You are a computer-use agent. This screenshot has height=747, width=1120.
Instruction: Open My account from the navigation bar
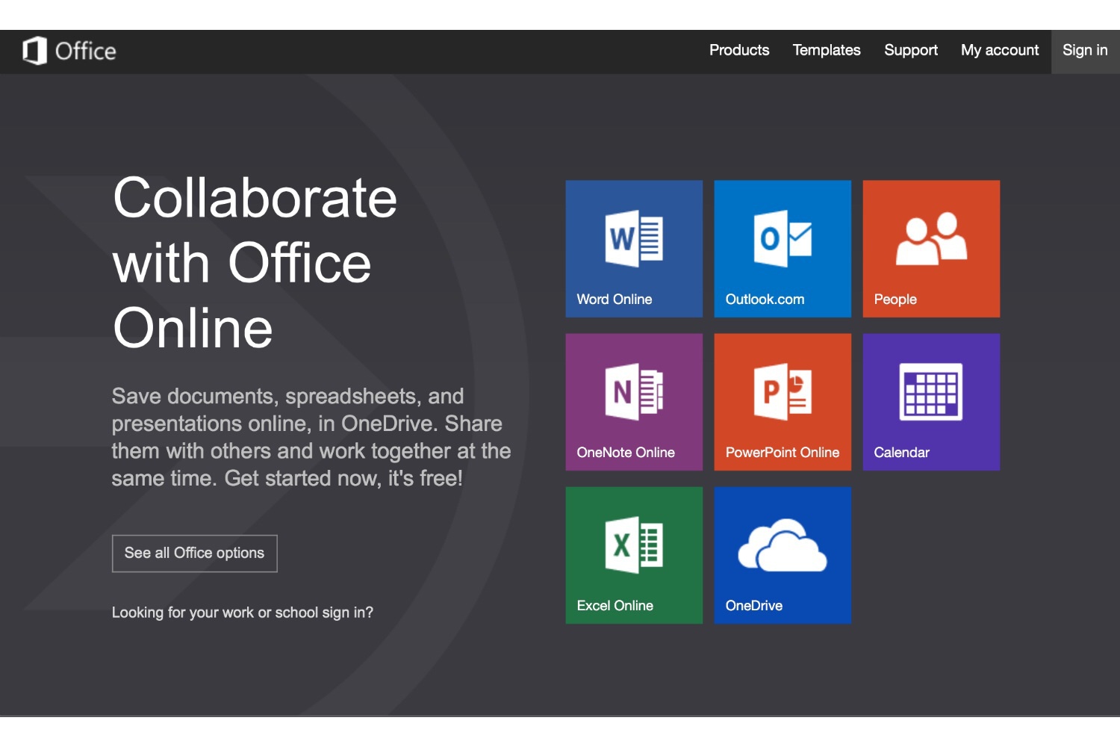pos(999,50)
